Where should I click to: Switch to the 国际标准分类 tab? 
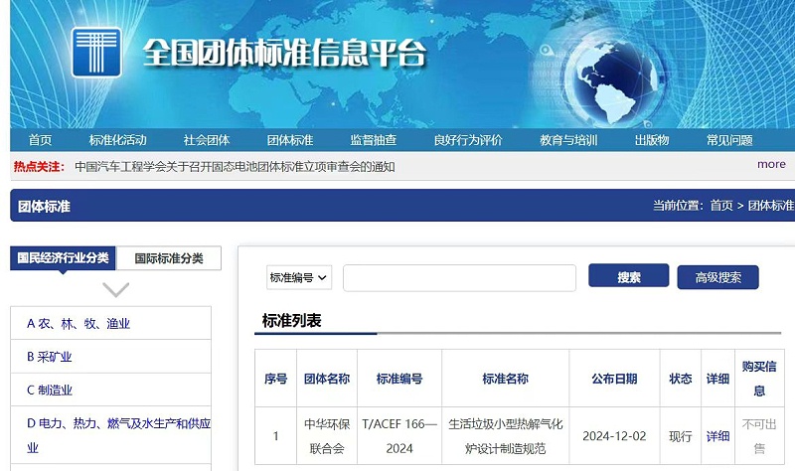pos(169,258)
